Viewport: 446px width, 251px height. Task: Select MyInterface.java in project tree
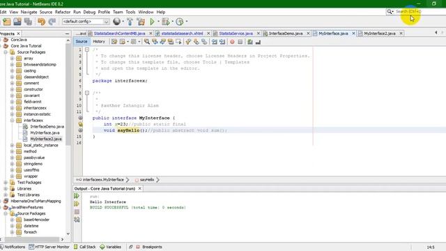pos(45,133)
